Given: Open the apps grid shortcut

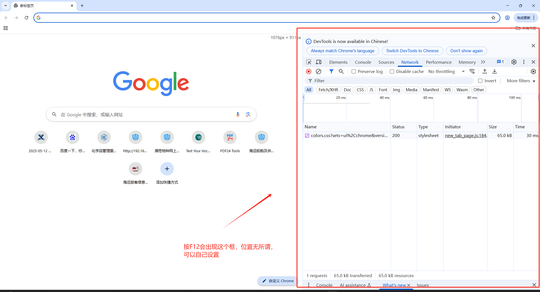Looking at the screenshot, I should (x=6, y=28).
